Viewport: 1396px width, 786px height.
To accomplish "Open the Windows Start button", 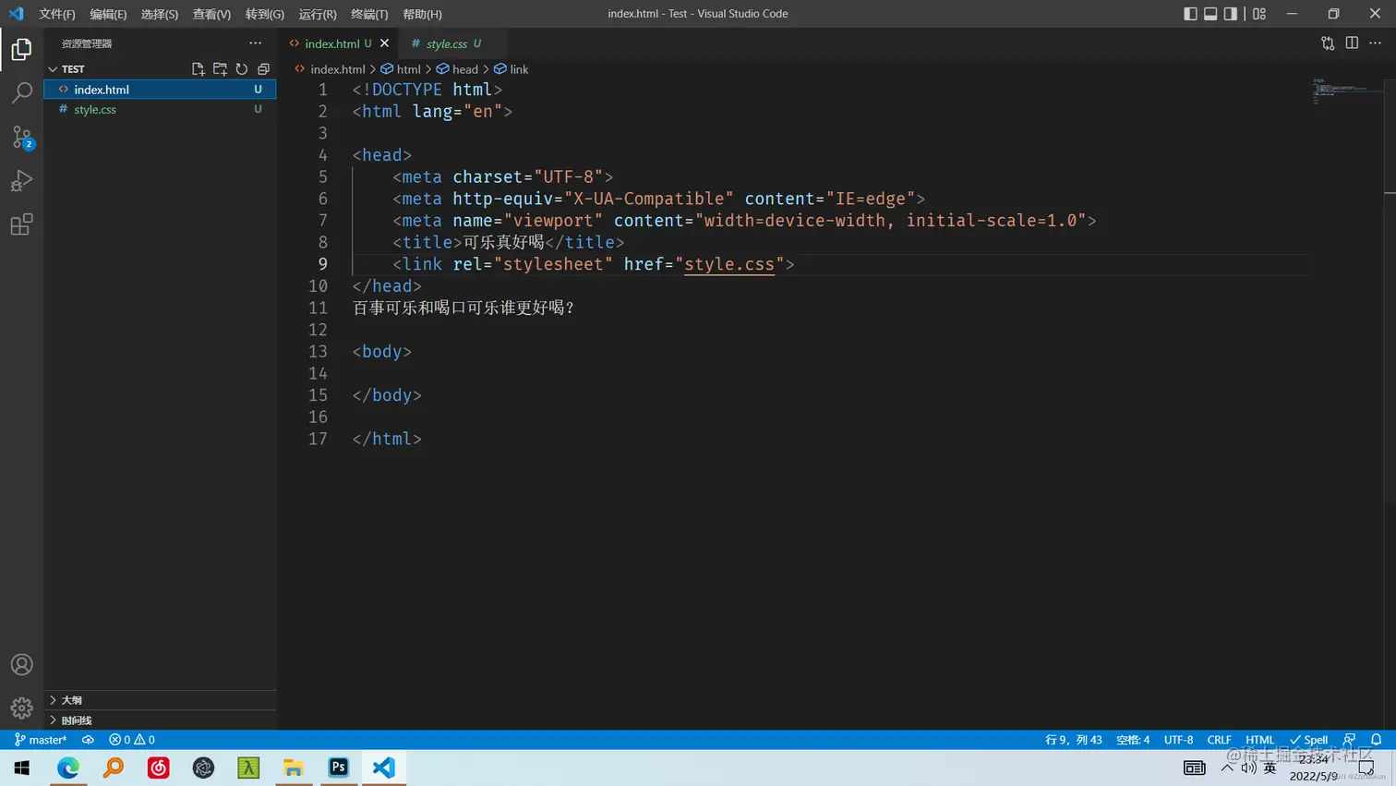I will (x=22, y=768).
